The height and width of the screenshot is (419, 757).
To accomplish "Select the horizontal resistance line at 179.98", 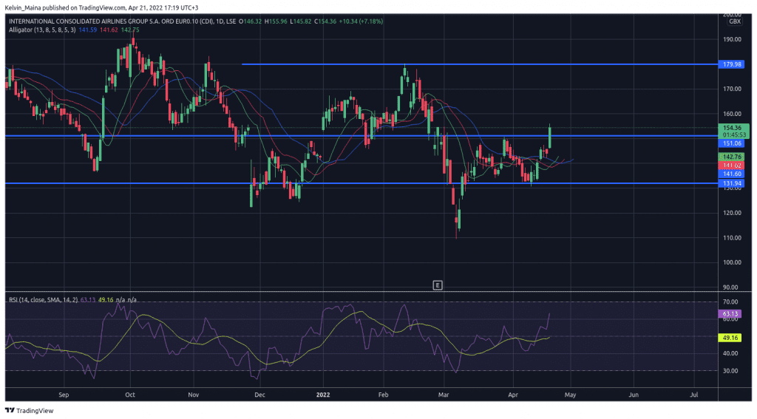I will [480, 64].
